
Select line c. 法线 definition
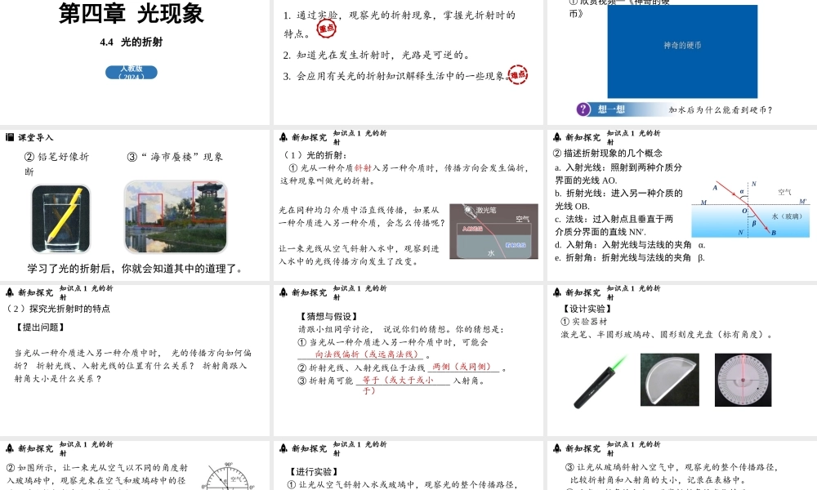[x=614, y=225]
